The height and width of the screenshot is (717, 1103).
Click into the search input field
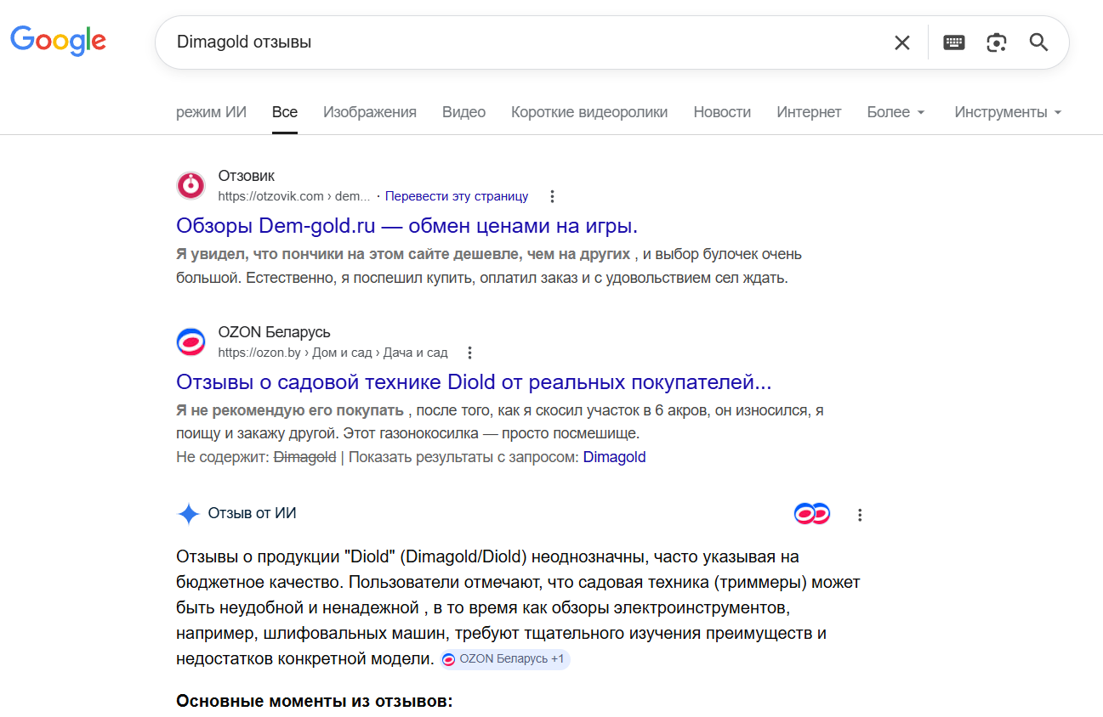(x=510, y=42)
